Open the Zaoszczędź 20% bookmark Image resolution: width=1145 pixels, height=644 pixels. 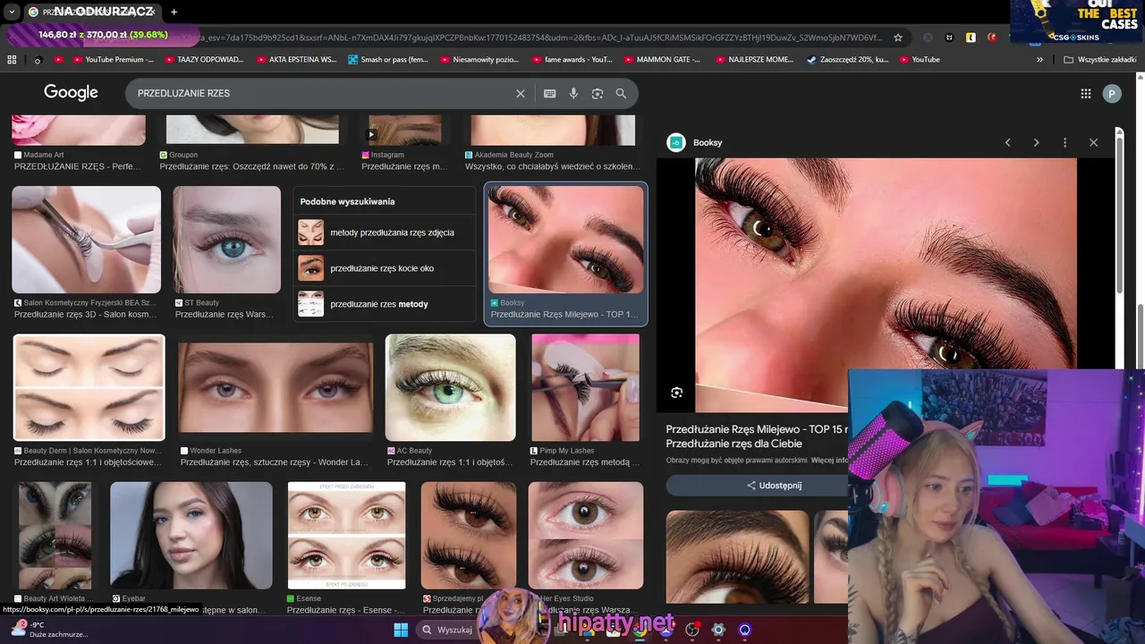(847, 60)
